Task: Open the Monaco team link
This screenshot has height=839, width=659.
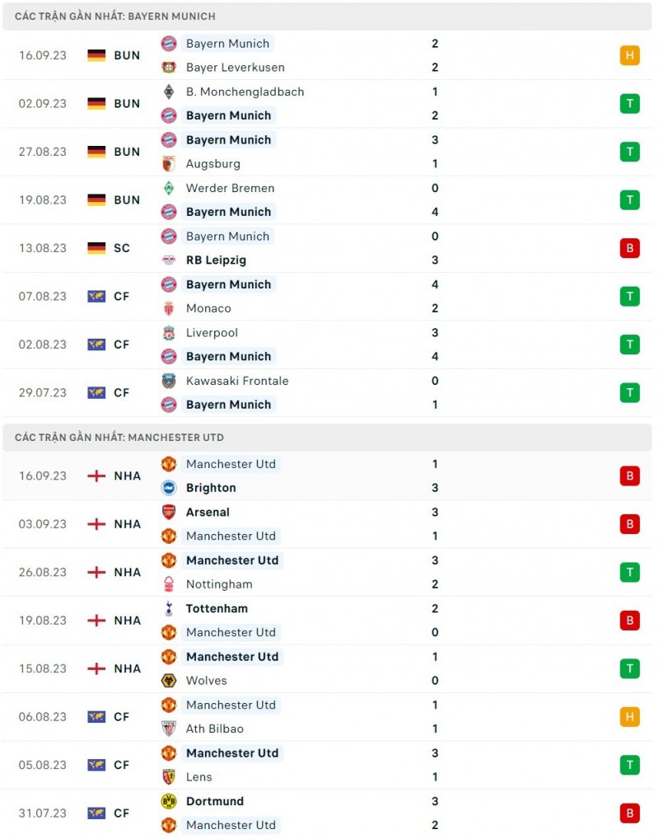Action: 208,308
